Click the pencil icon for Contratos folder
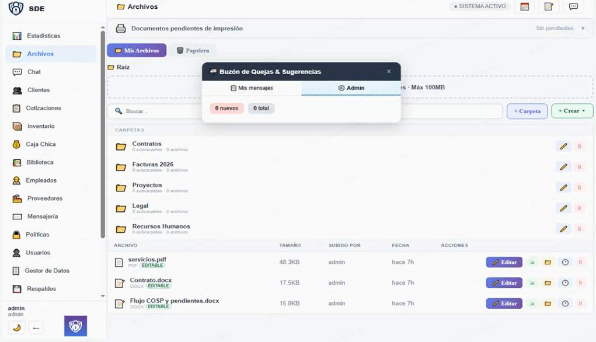This screenshot has width=596, height=342. (563, 146)
